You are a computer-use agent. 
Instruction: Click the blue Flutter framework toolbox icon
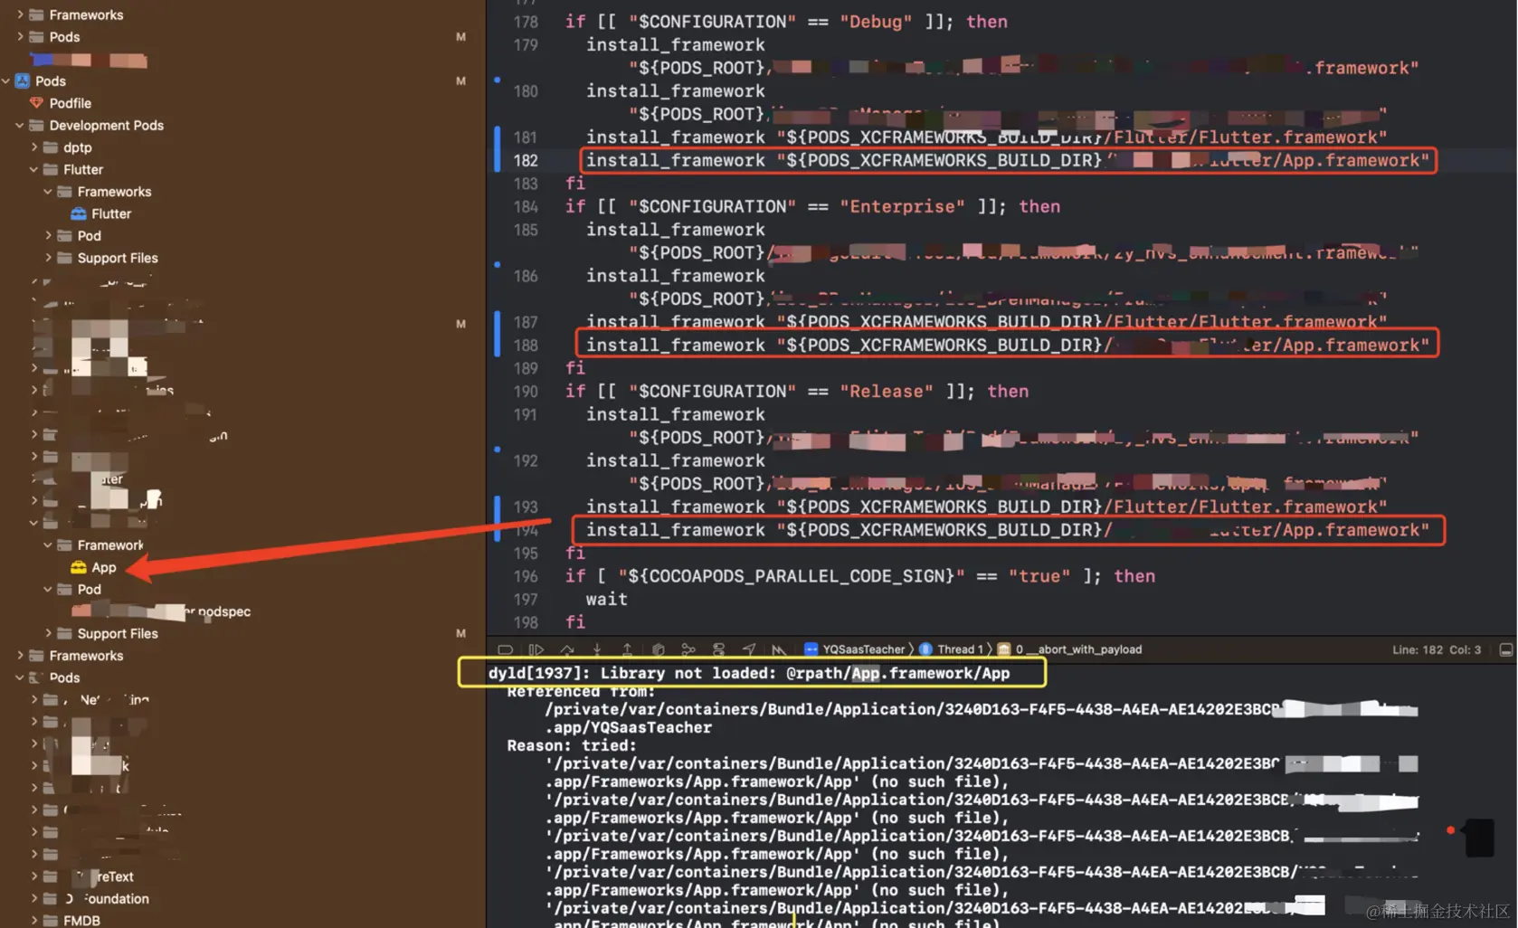pyautogui.click(x=79, y=213)
